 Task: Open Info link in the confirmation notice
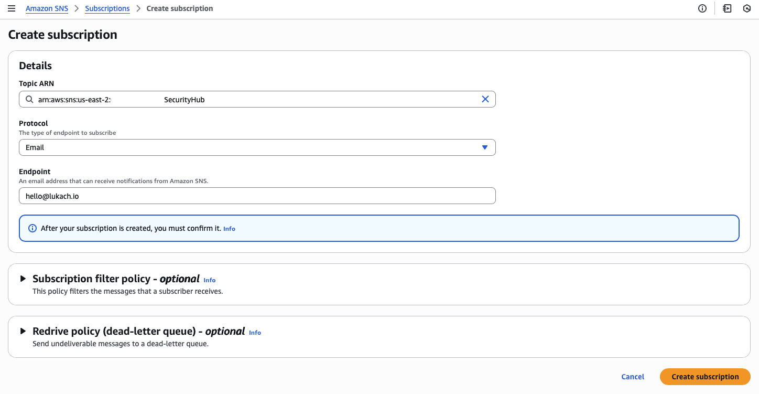pos(229,229)
